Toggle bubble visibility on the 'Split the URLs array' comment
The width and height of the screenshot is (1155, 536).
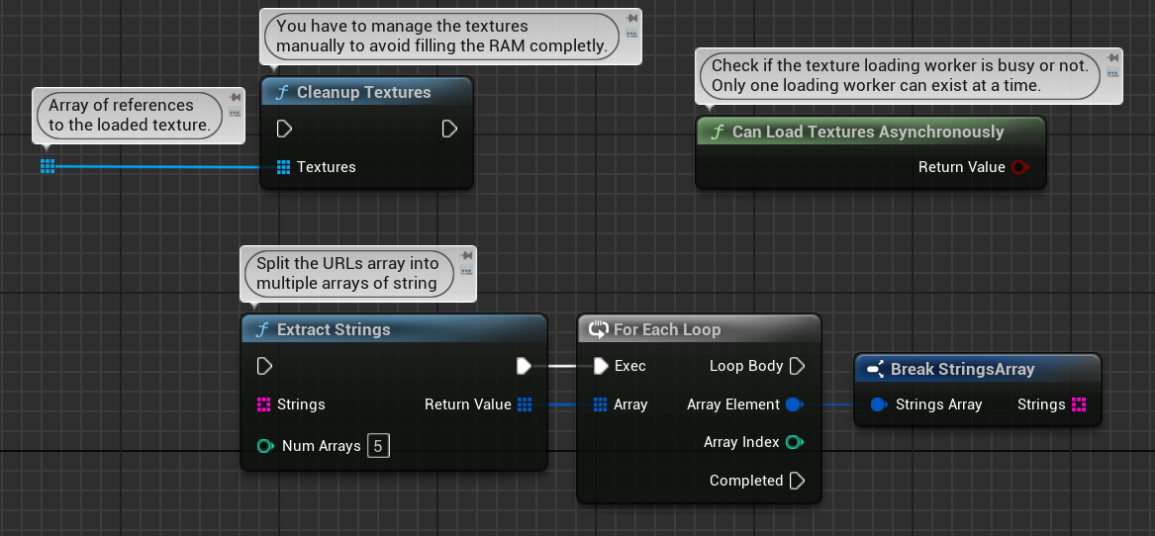point(466,271)
